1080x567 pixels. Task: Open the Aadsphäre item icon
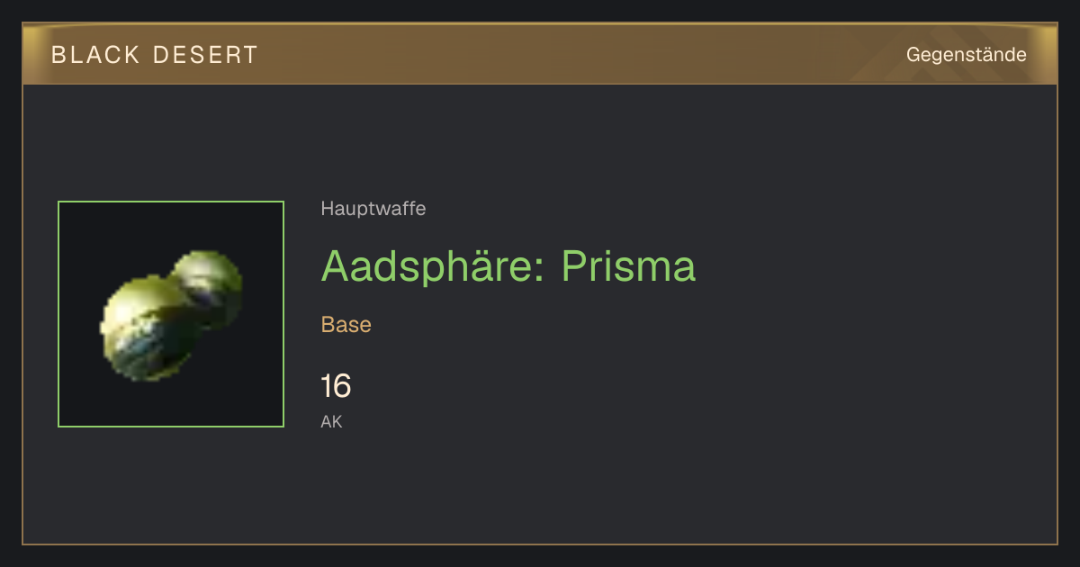point(171,314)
